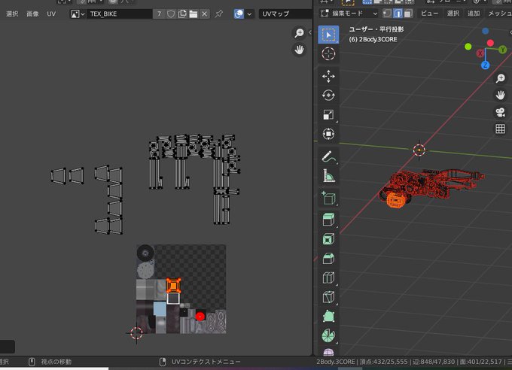Enable face select mode
512x370 pixels.
tap(408, 14)
